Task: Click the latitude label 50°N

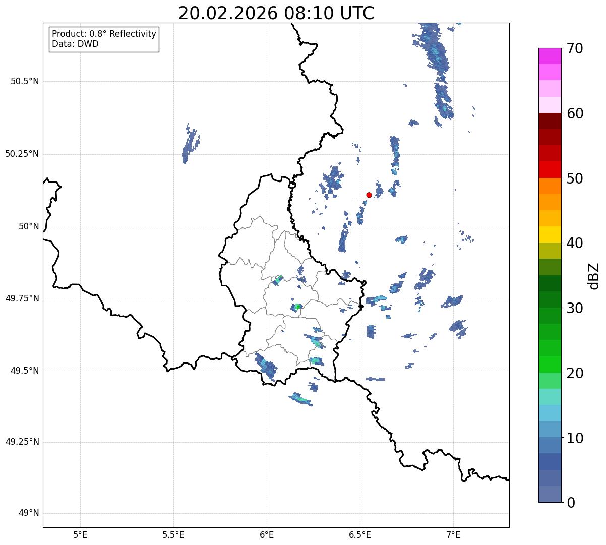Action: pyautogui.click(x=29, y=226)
